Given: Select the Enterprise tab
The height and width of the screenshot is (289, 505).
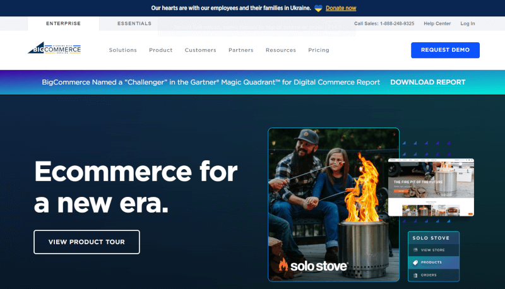Looking at the screenshot, I should tap(64, 23).
